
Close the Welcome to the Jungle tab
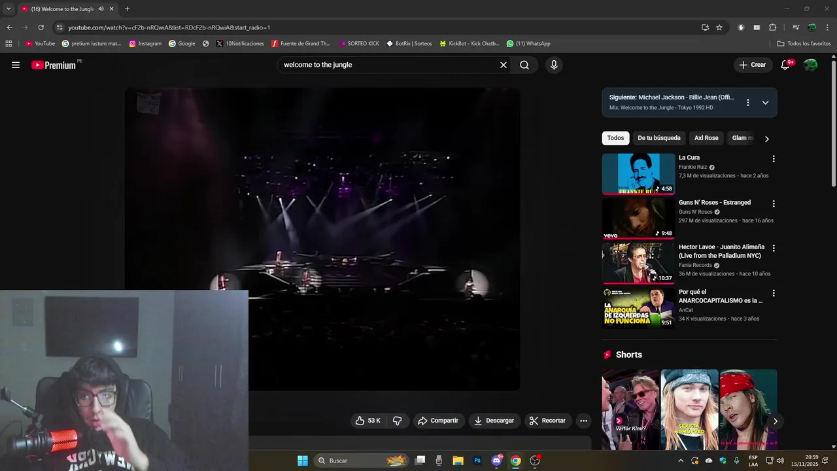[x=111, y=9]
